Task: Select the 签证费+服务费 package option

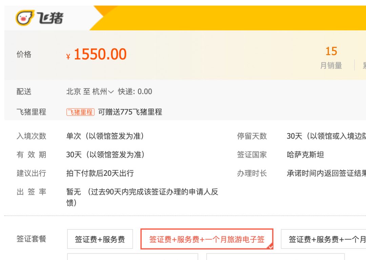Action: click(x=100, y=239)
